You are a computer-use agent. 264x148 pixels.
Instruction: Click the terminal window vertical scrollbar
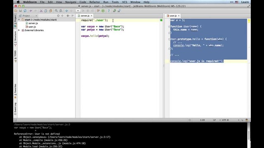click(249, 135)
